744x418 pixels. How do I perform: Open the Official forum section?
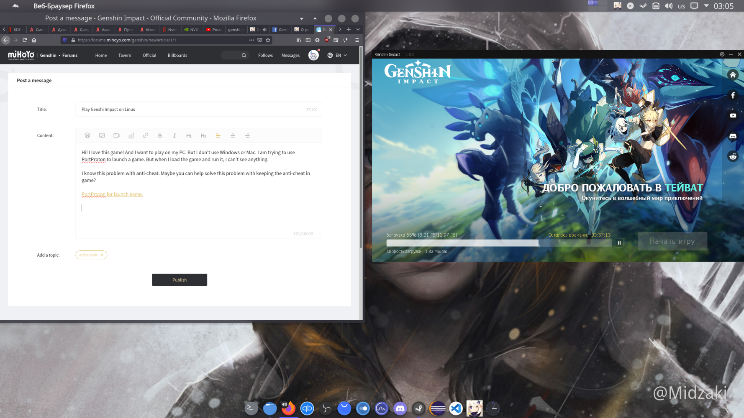[x=149, y=55]
